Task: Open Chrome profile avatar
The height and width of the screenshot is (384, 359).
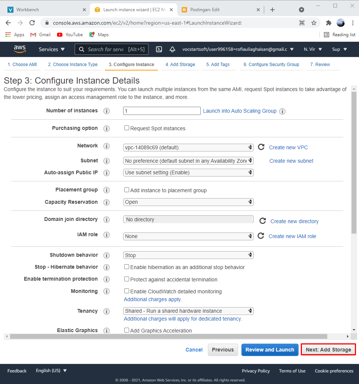Action: (341, 23)
